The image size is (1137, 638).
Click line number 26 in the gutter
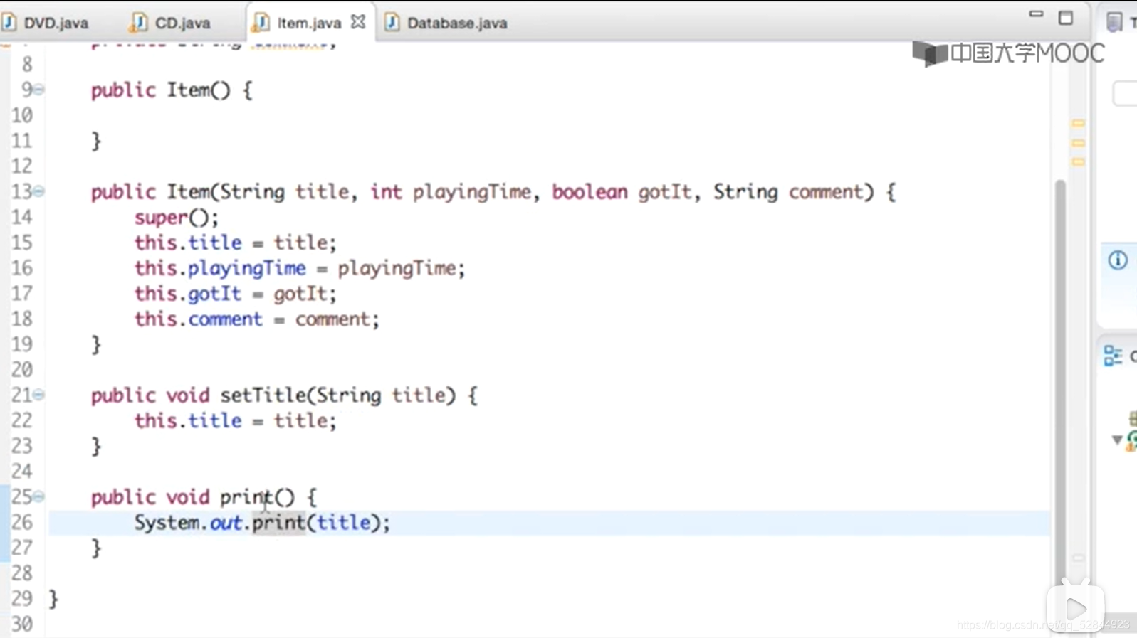click(x=22, y=523)
